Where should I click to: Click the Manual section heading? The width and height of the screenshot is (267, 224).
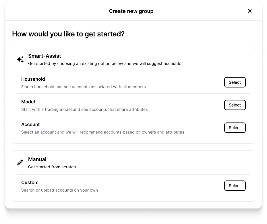pos(37,159)
